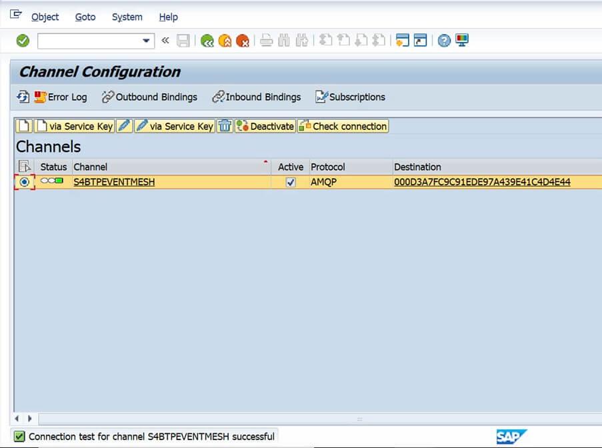Click the First Page icon
This screenshot has height=448, width=602.
pos(325,40)
